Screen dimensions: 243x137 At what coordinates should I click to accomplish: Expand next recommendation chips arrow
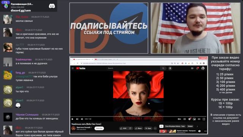(197, 126)
